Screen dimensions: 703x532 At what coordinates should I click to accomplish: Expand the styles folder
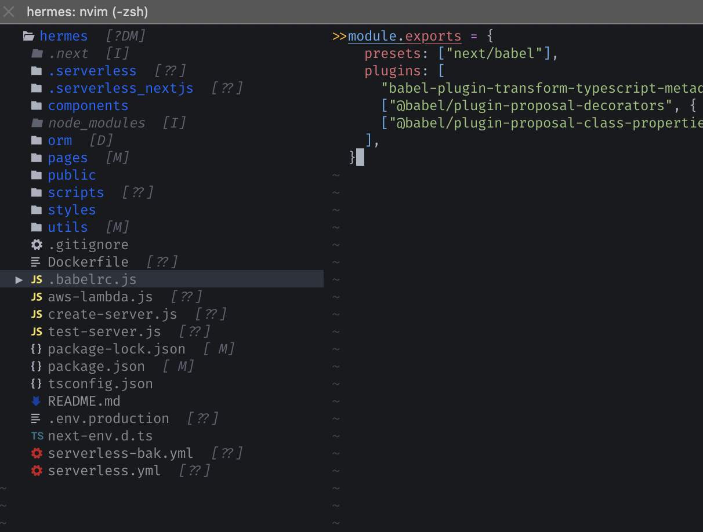pos(72,210)
